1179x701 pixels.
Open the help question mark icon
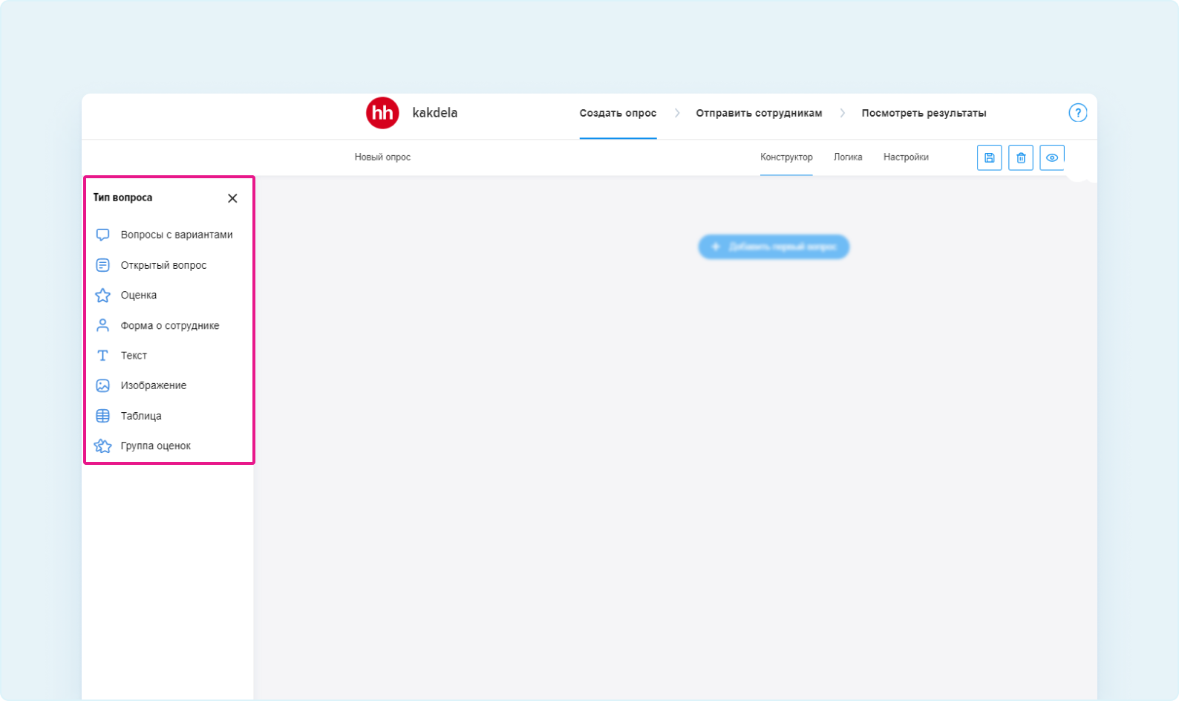[1078, 113]
